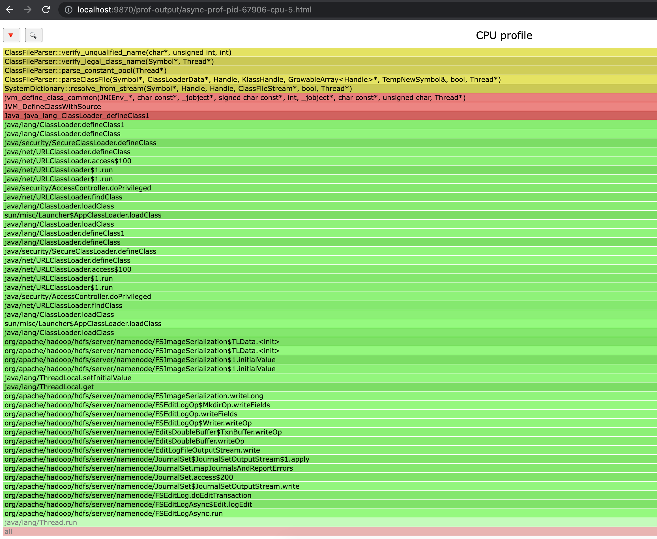Image resolution: width=657 pixels, height=539 pixels.
Task: Reset zoom by clicking the 'all' frame
Action: pyautogui.click(x=8, y=532)
